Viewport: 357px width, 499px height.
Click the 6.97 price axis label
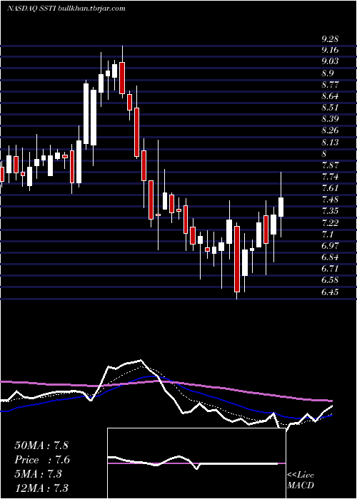point(330,245)
